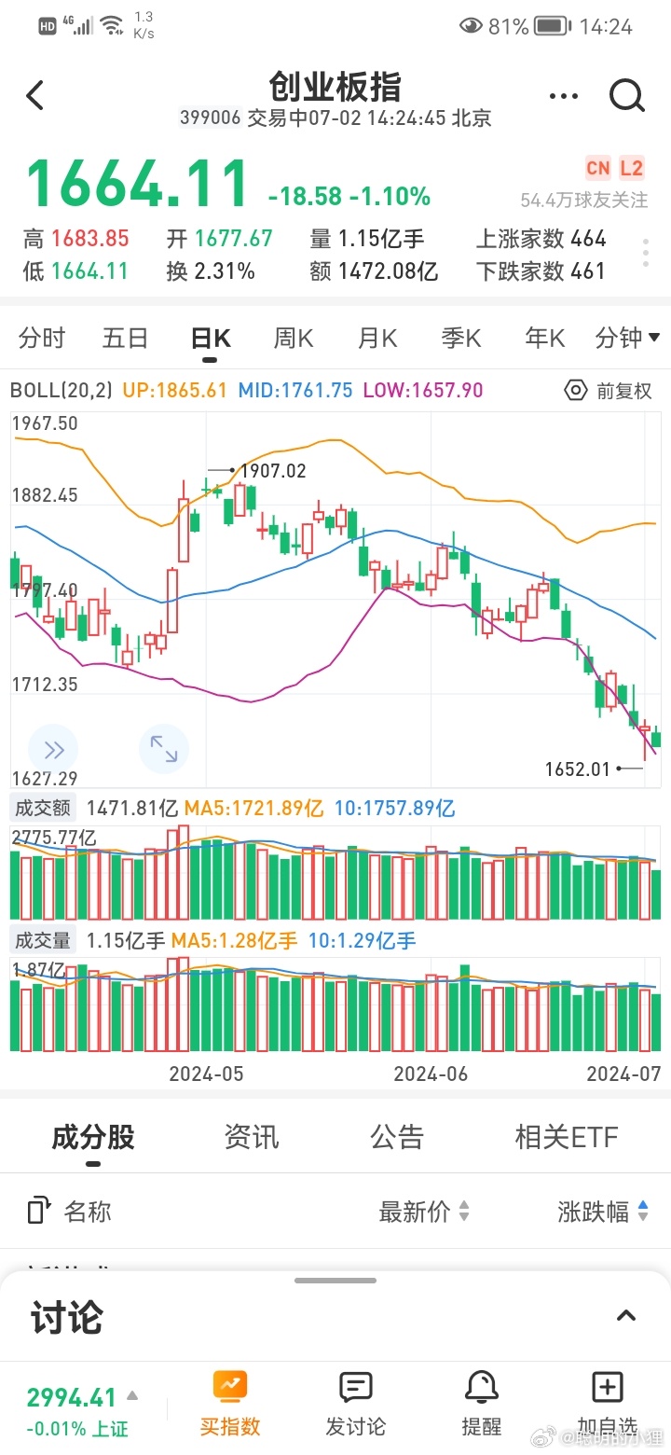
Task: Tap the back arrow icon
Action: 35,95
